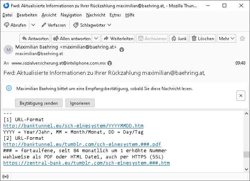Open the Nachricht menu

pos(96,15)
